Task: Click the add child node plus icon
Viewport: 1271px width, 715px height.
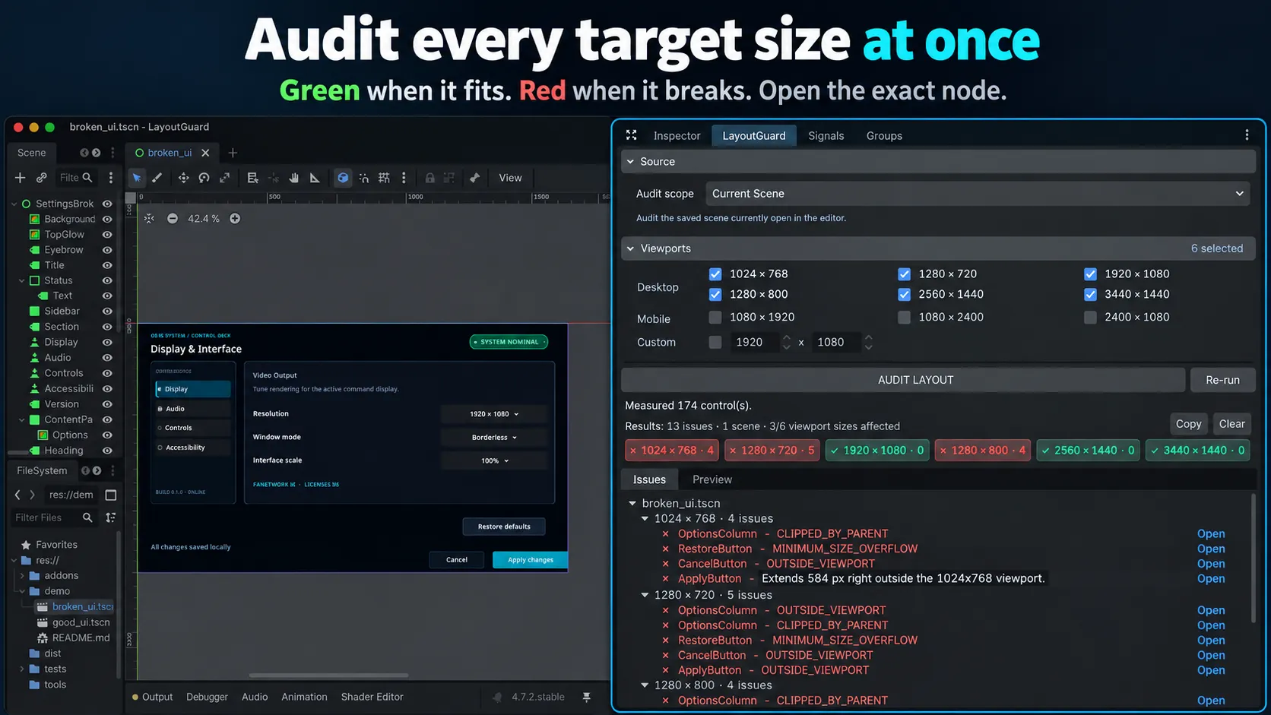Action: point(20,178)
